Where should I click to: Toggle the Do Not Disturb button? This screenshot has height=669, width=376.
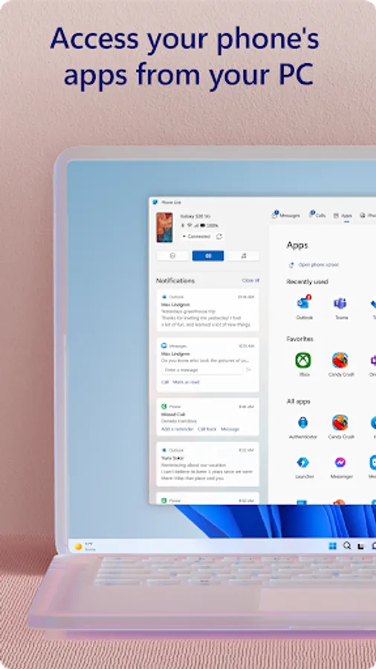click(x=172, y=256)
